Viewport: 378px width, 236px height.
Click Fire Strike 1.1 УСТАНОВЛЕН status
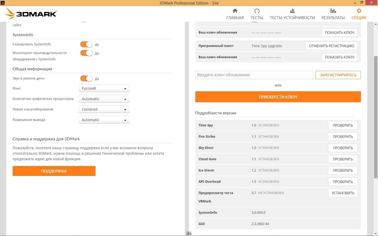tap(265, 137)
